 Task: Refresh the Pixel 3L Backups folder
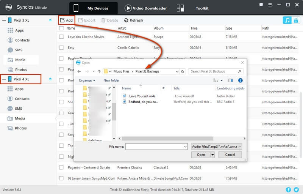pyautogui.click(x=183, y=71)
